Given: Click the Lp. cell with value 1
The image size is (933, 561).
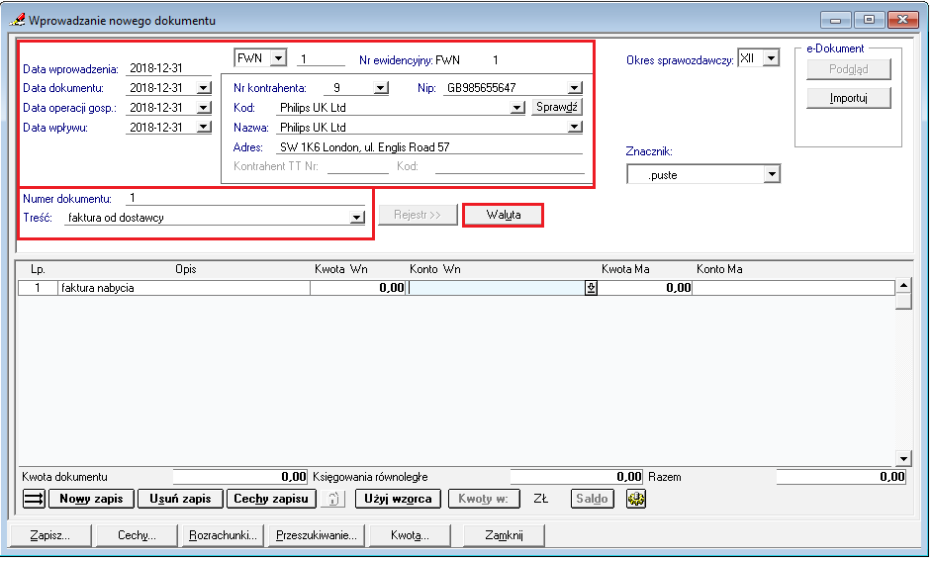Looking at the screenshot, I should [38, 288].
